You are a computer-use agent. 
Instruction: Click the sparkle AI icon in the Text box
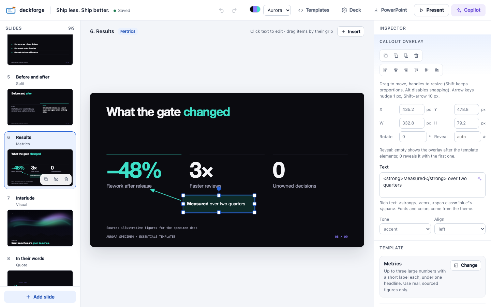tap(479, 178)
